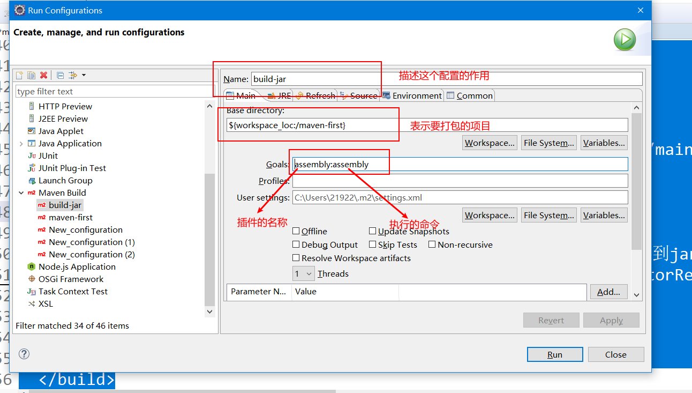Click the Run button
The image size is (692, 393).
(x=555, y=354)
